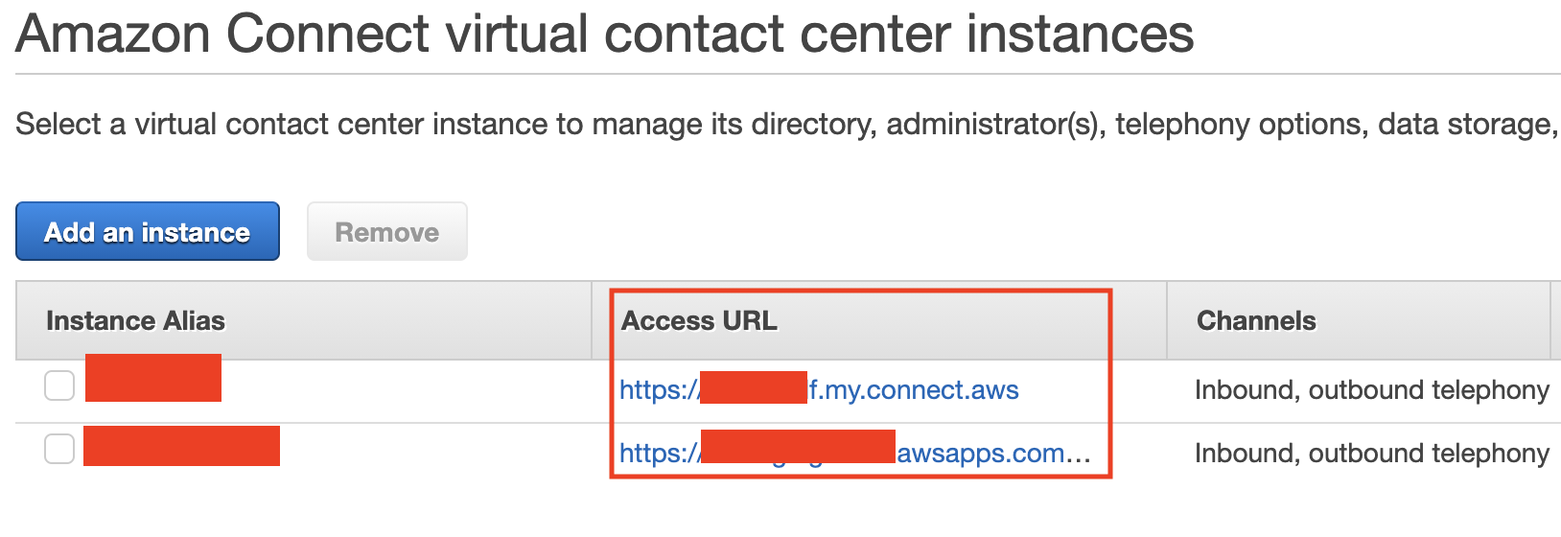Sort by the Instance Alias column header
This screenshot has height=537, width=1561.
coord(135,320)
